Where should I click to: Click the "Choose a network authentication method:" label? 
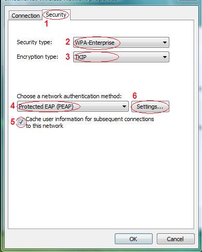(69, 96)
